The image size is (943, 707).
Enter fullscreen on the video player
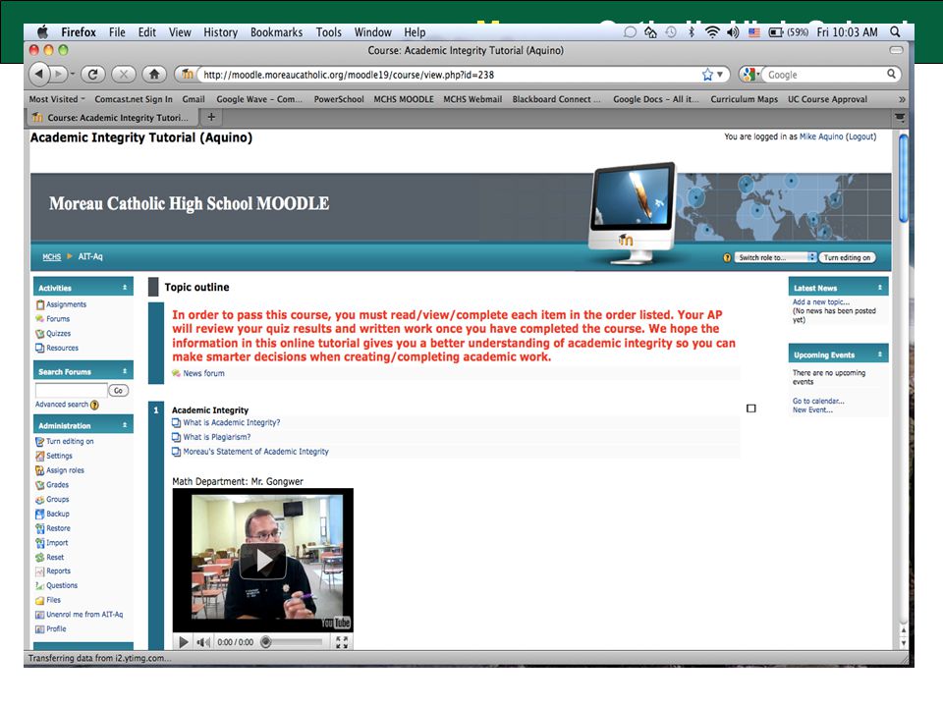pos(342,642)
